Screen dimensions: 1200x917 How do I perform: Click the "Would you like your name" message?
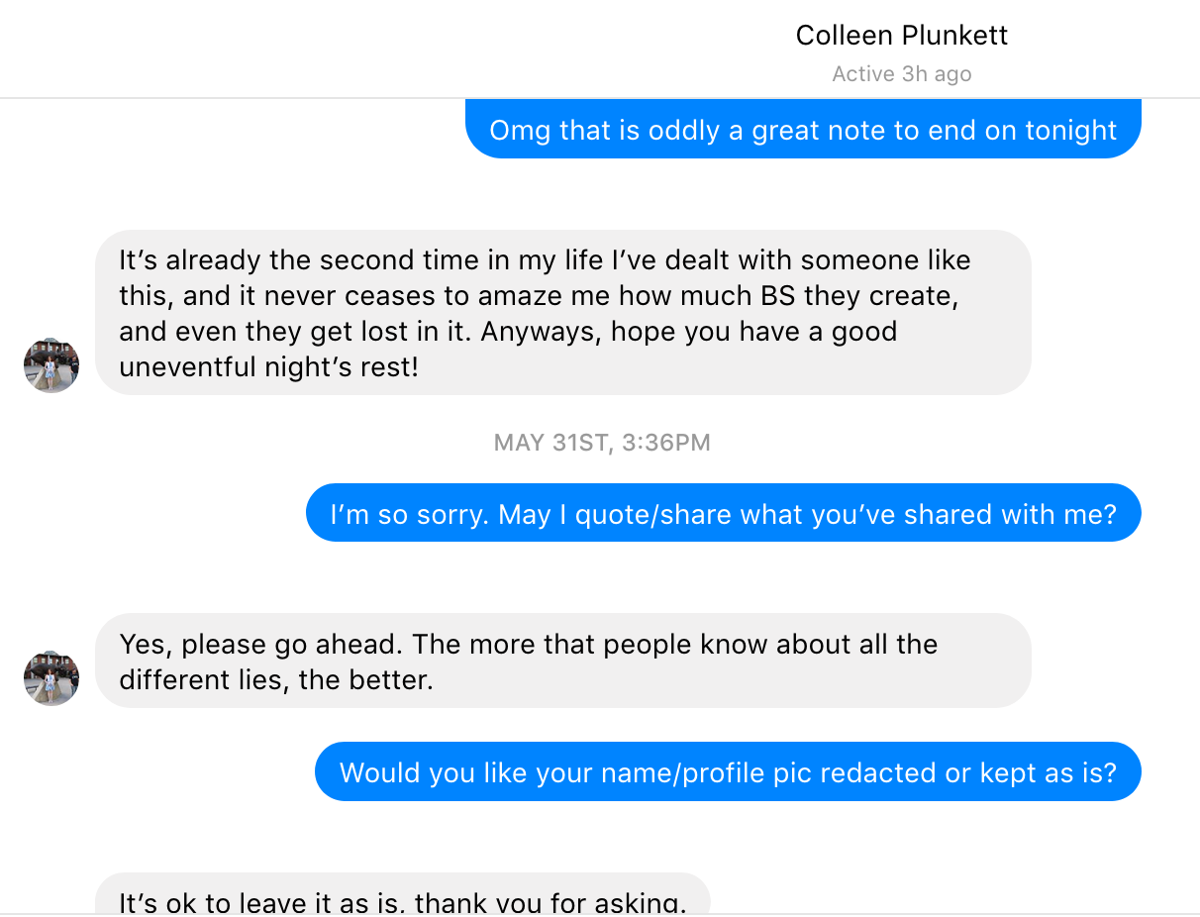coord(728,772)
